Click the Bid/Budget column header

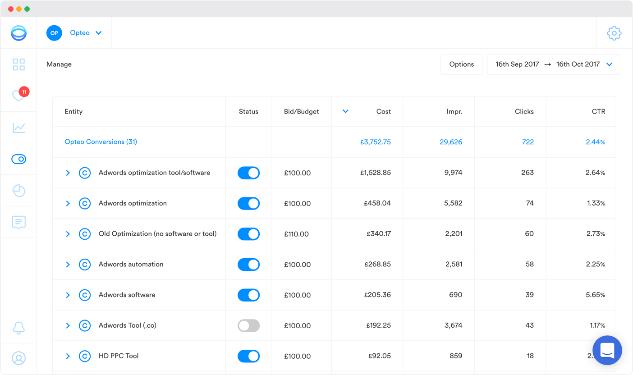click(x=302, y=112)
